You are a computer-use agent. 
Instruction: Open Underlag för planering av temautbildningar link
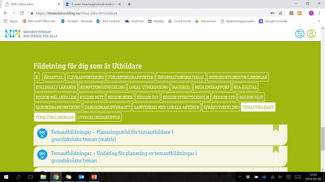pos(124,157)
